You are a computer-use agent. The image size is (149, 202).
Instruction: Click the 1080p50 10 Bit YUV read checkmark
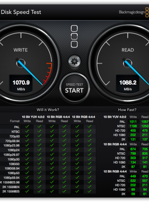tap(39, 173)
